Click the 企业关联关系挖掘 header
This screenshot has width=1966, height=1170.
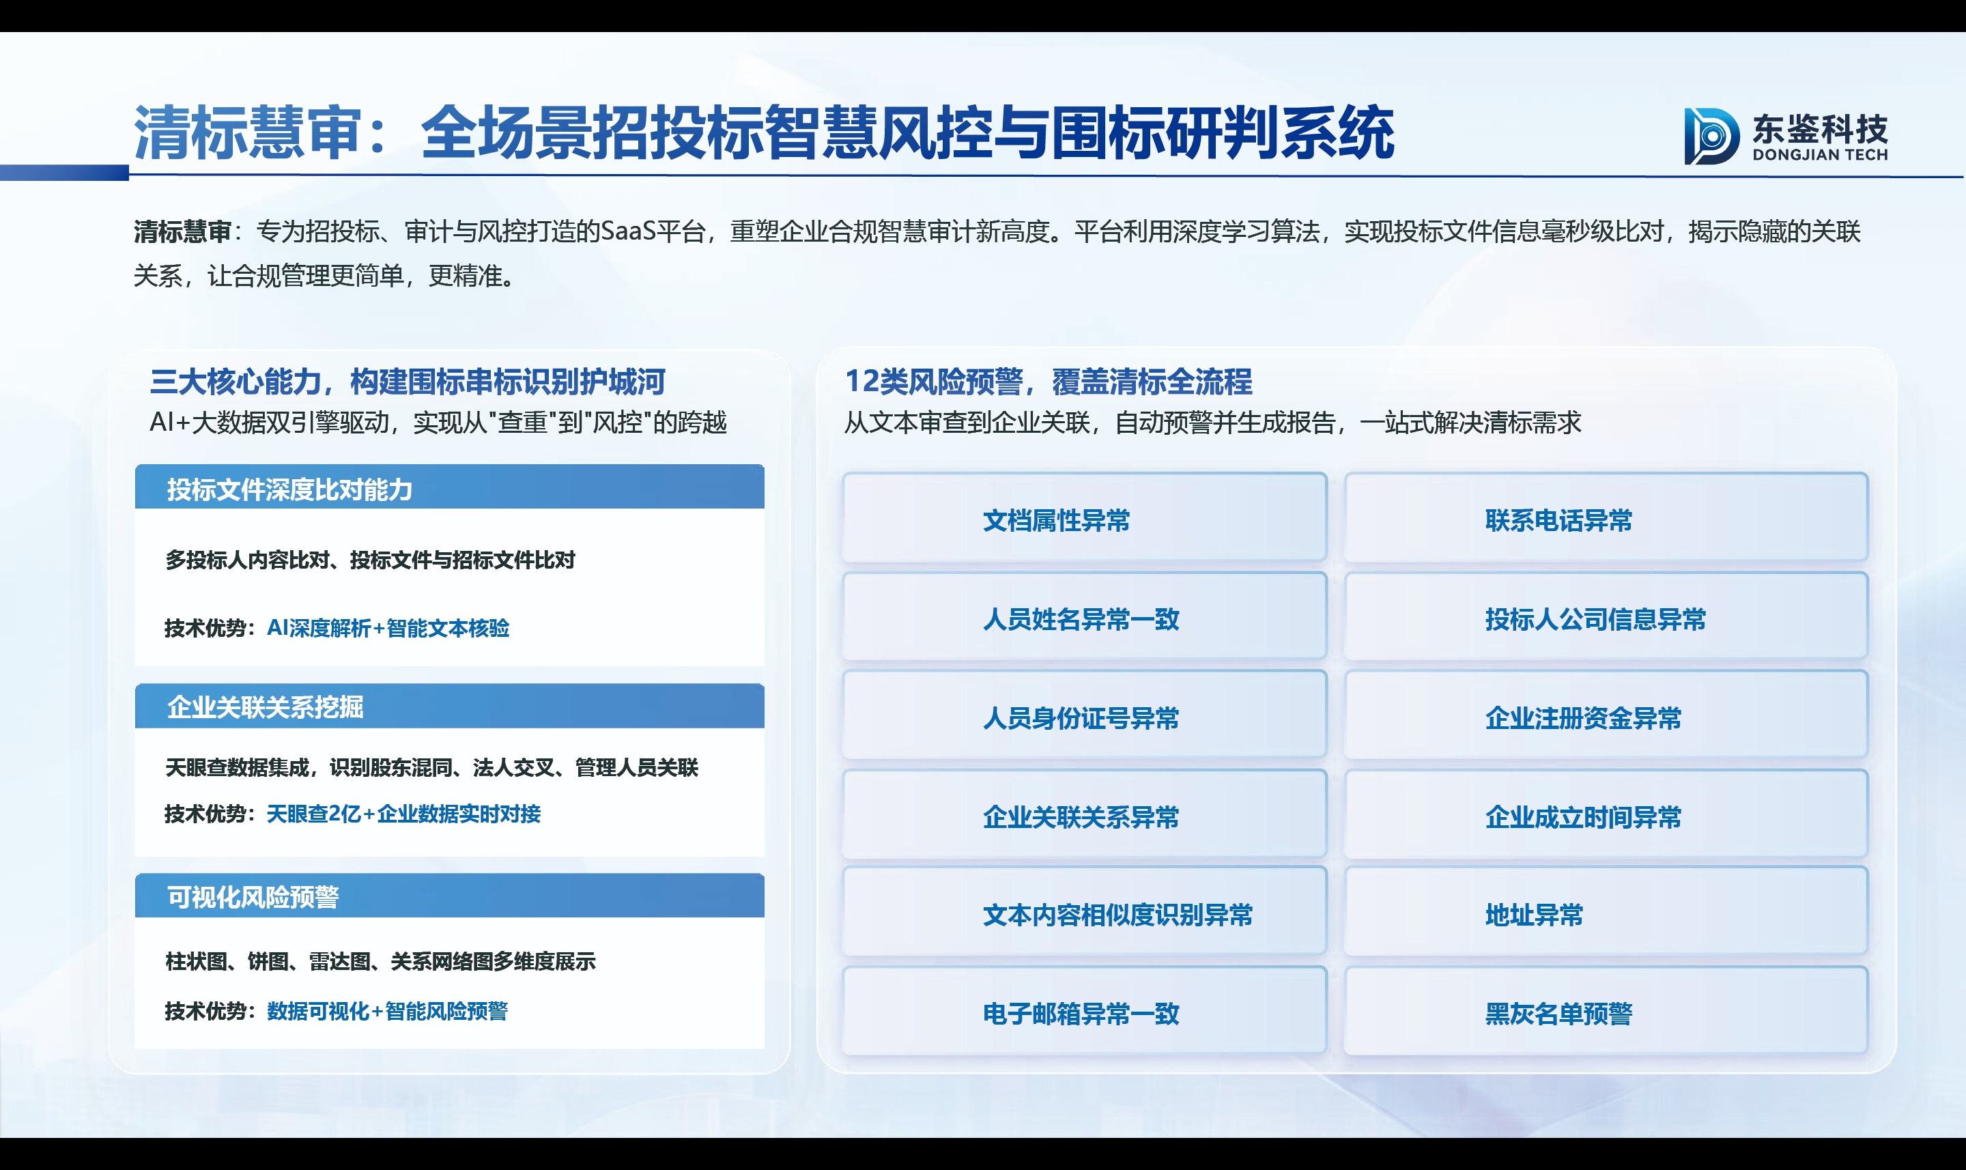point(449,707)
